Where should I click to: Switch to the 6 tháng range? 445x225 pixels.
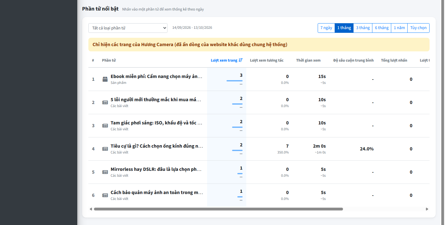click(382, 28)
